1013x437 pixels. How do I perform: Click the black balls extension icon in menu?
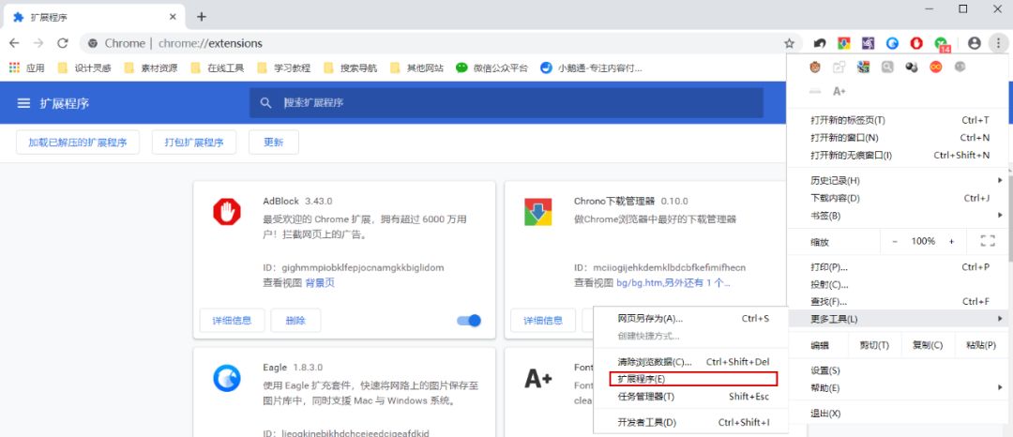coord(912,67)
